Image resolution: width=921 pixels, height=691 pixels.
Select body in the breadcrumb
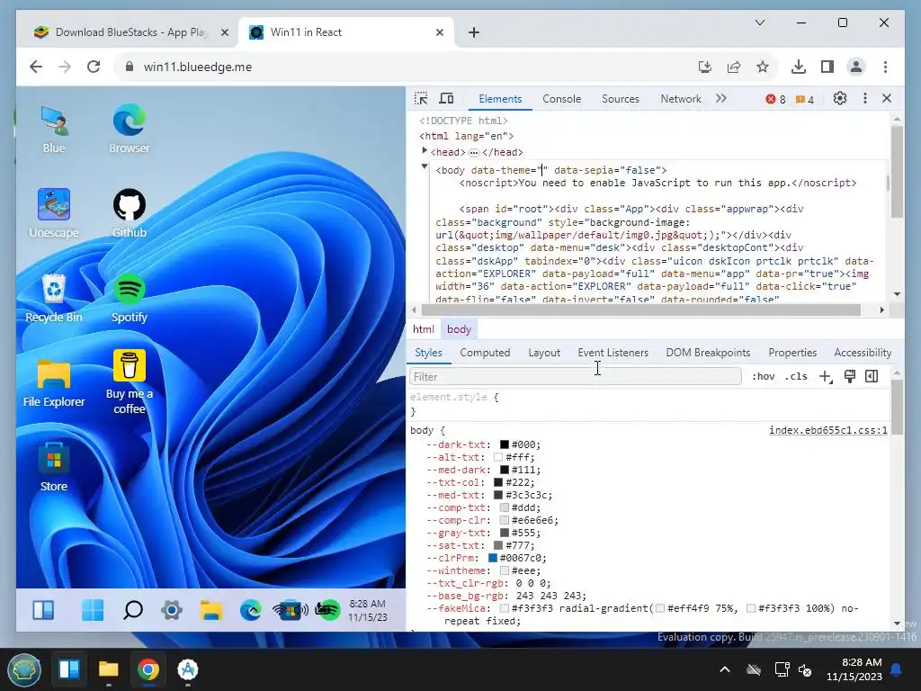tap(459, 329)
